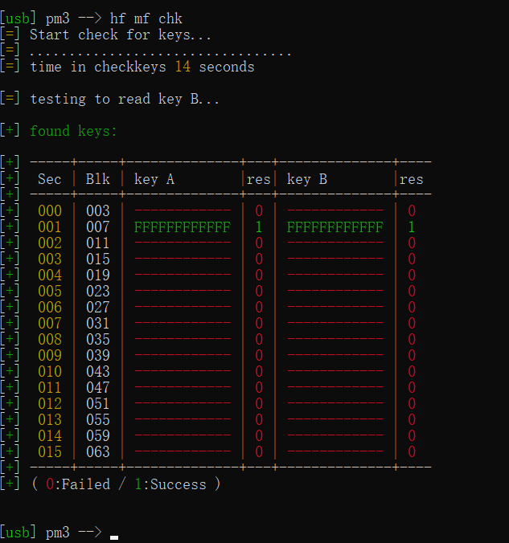Viewport: 509px width, 543px height.
Task: Click the key B value FFFFFFFFFFFF
Action: tap(335, 227)
